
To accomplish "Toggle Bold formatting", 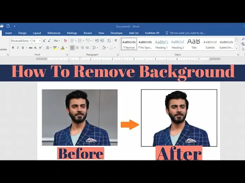I will point(13,48).
